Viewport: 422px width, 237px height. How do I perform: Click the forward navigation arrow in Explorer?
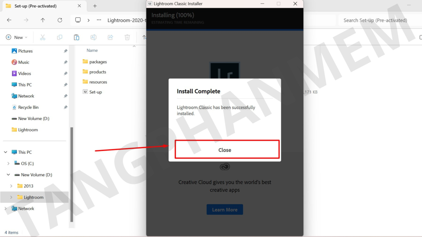26,20
